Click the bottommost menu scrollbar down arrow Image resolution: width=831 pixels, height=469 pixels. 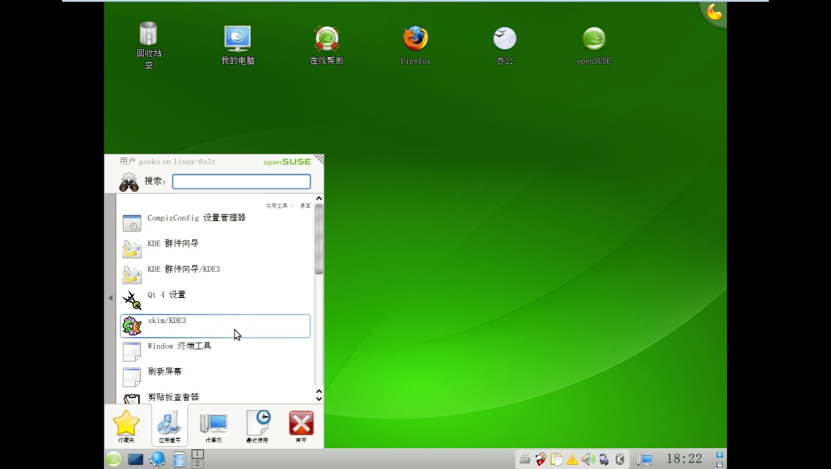319,399
